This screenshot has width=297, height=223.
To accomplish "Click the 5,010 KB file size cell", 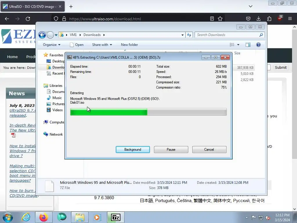I will (247, 73).
